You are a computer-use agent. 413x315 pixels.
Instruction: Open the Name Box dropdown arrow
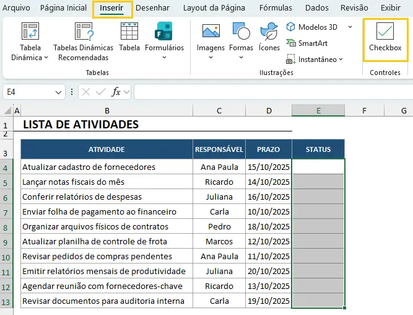point(59,92)
